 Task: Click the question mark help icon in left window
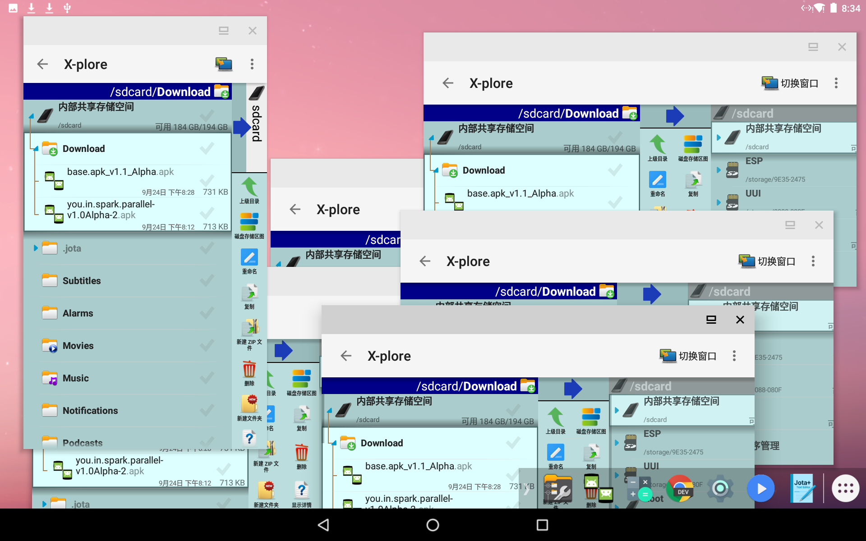pyautogui.click(x=249, y=438)
